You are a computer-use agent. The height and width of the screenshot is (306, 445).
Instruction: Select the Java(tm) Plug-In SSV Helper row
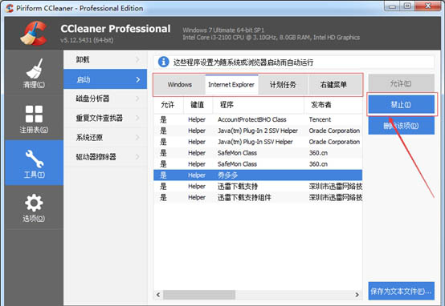pos(258,142)
